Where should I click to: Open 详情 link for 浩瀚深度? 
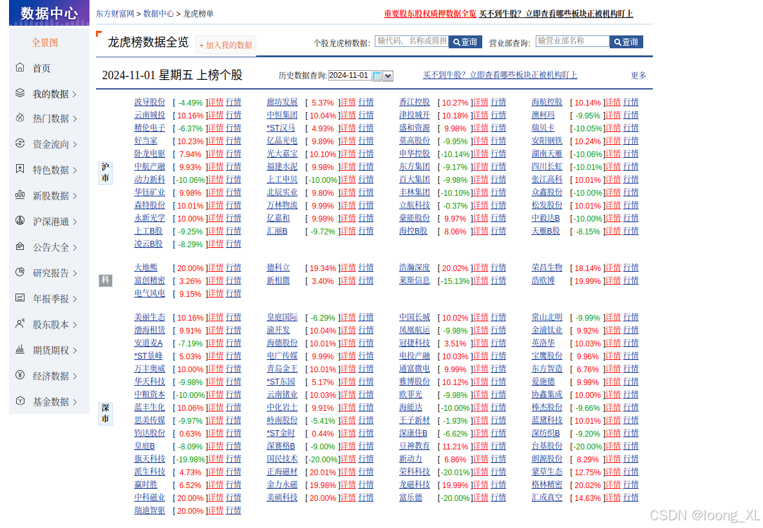tap(480, 268)
